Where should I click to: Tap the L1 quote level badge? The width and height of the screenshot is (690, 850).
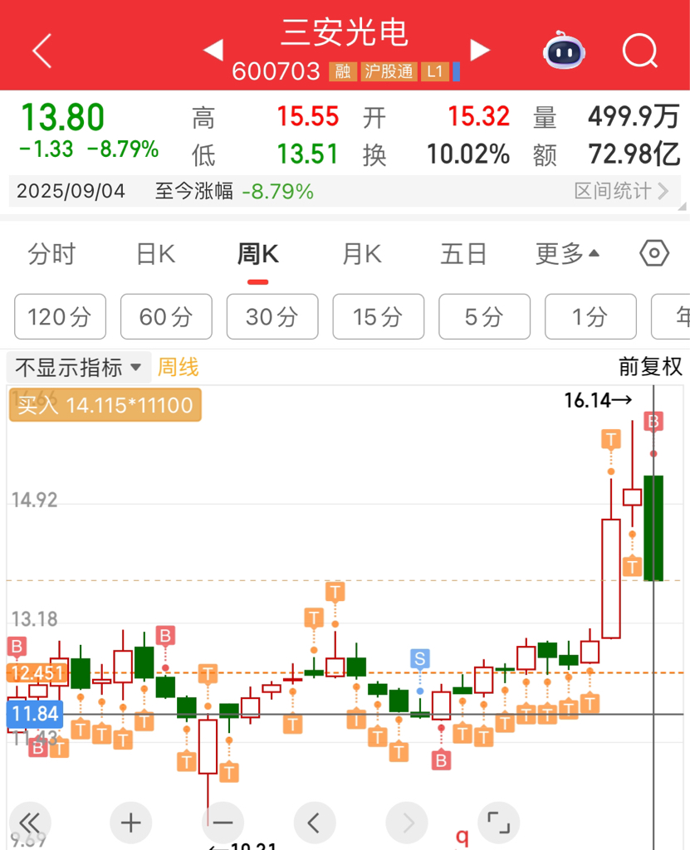click(x=435, y=71)
